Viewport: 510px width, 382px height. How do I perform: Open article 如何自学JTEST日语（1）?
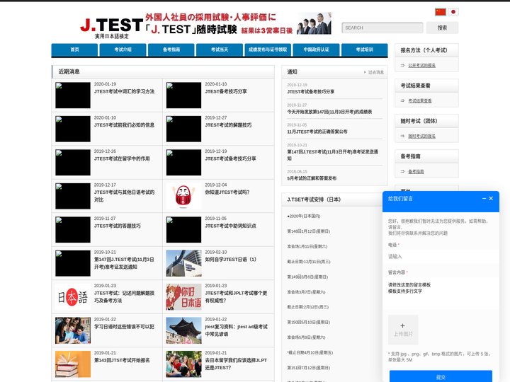tap(231, 260)
